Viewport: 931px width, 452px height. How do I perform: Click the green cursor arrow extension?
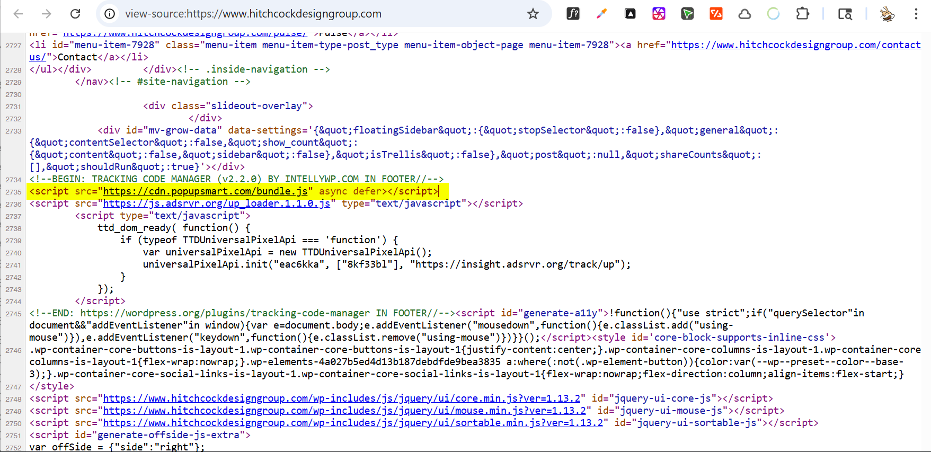tap(687, 14)
